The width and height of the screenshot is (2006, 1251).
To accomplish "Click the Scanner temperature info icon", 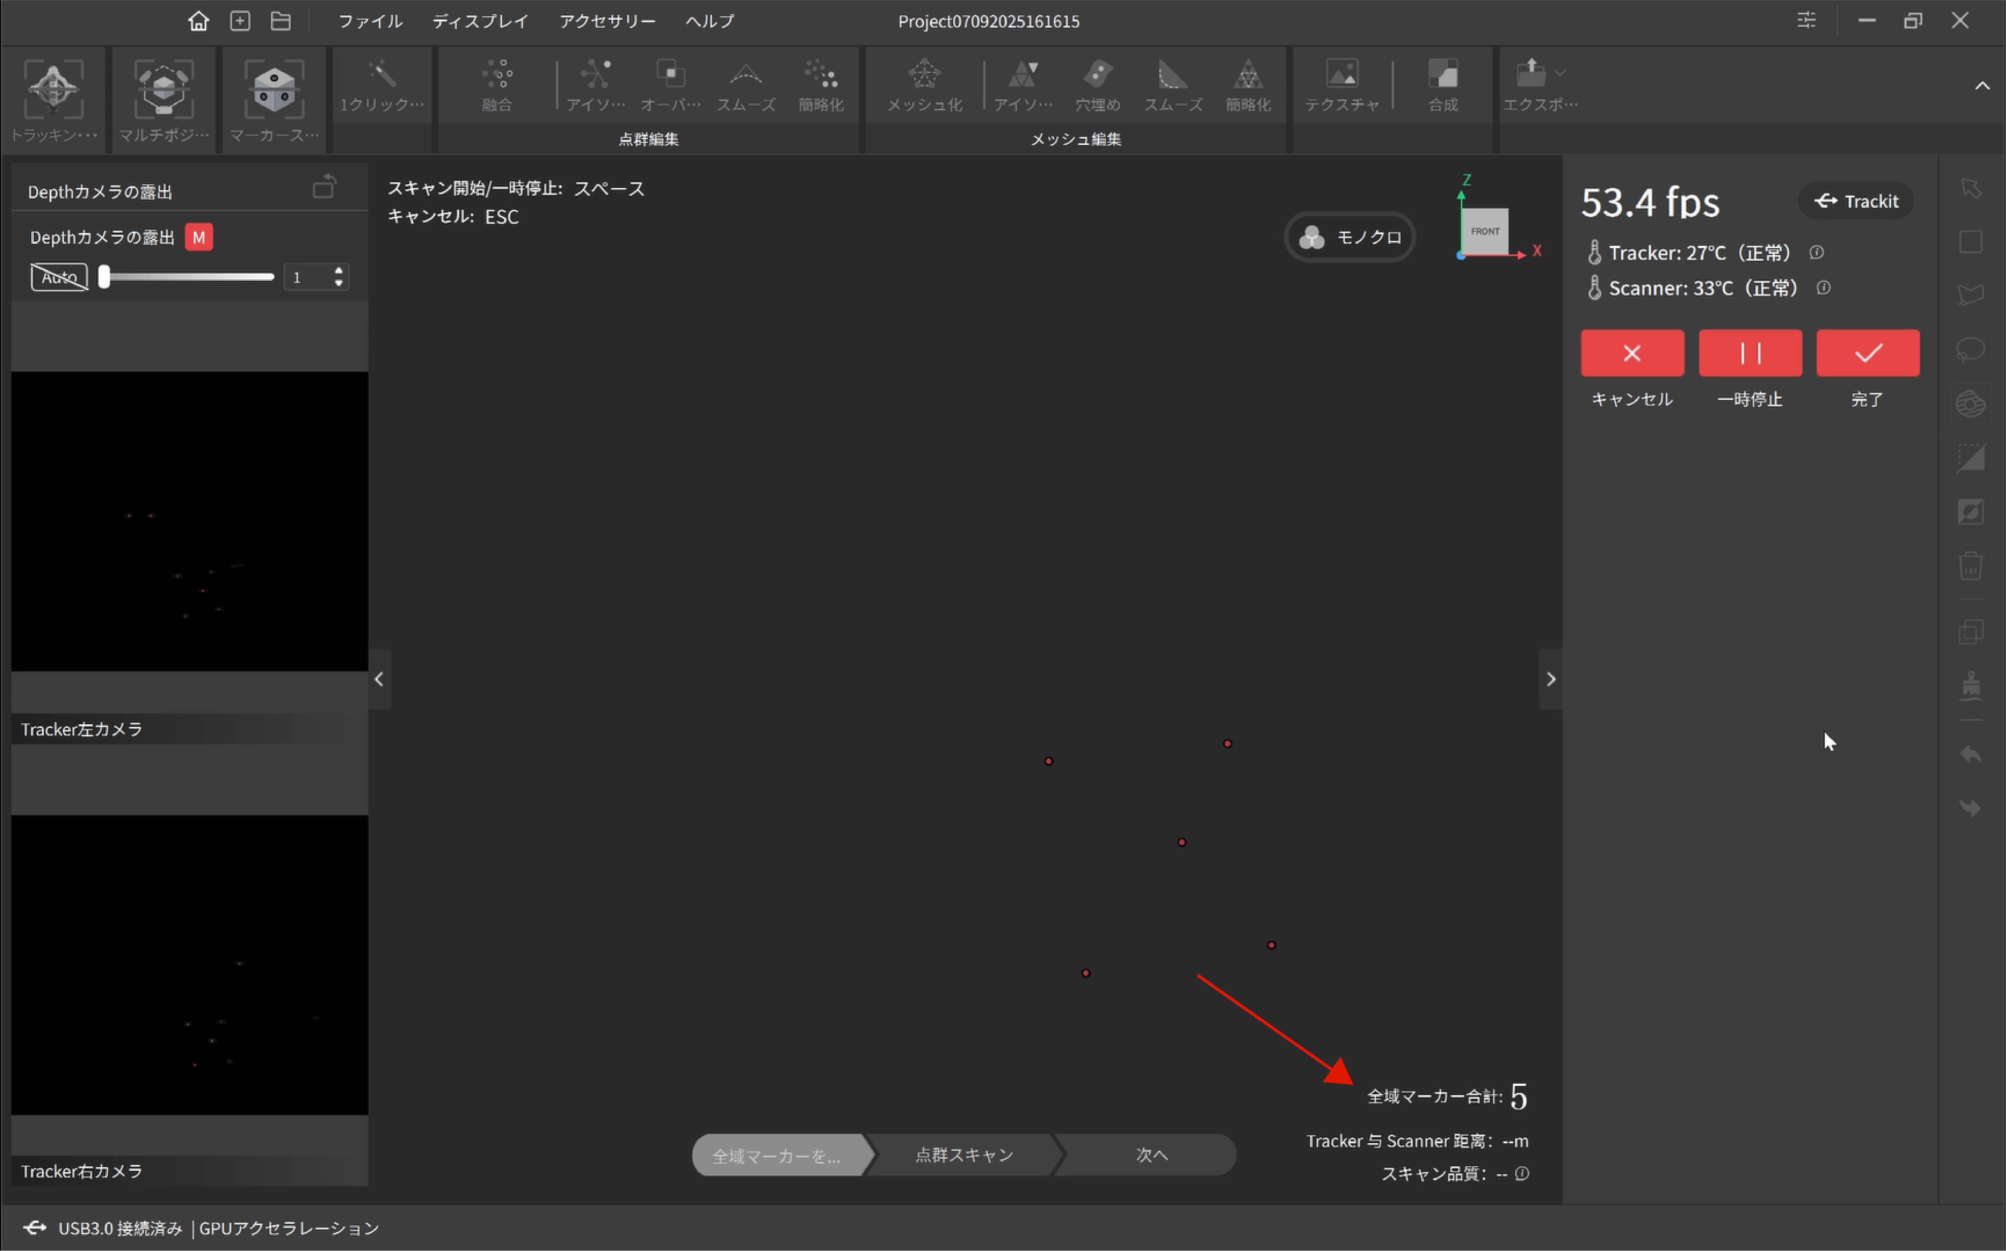I will (x=1823, y=288).
